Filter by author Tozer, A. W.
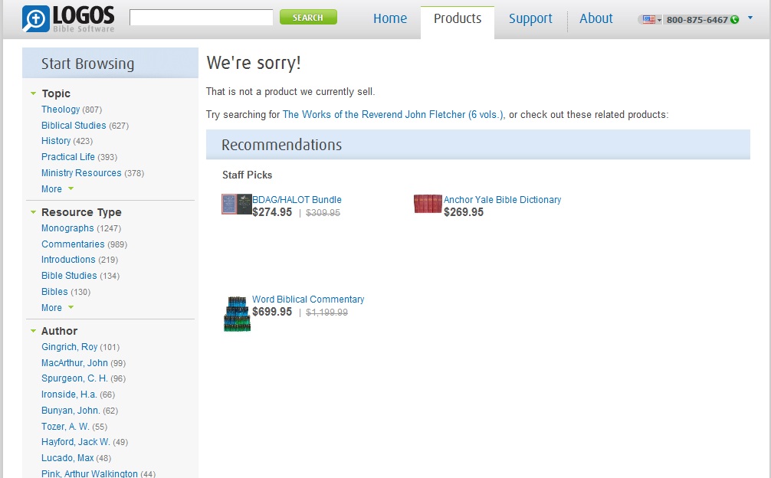 [x=65, y=427]
